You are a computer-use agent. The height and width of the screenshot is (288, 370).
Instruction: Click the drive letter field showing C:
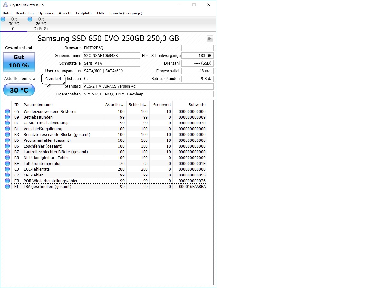tap(111, 79)
